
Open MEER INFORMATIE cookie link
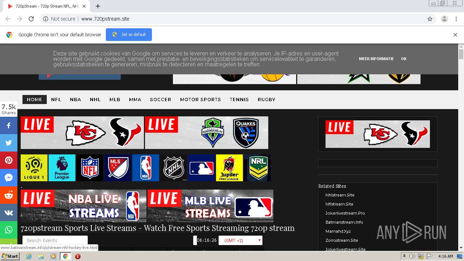[376, 59]
